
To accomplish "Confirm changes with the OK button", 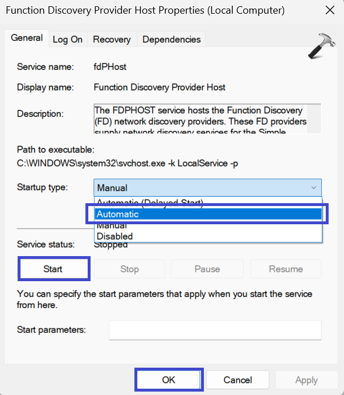I will coord(169,380).
